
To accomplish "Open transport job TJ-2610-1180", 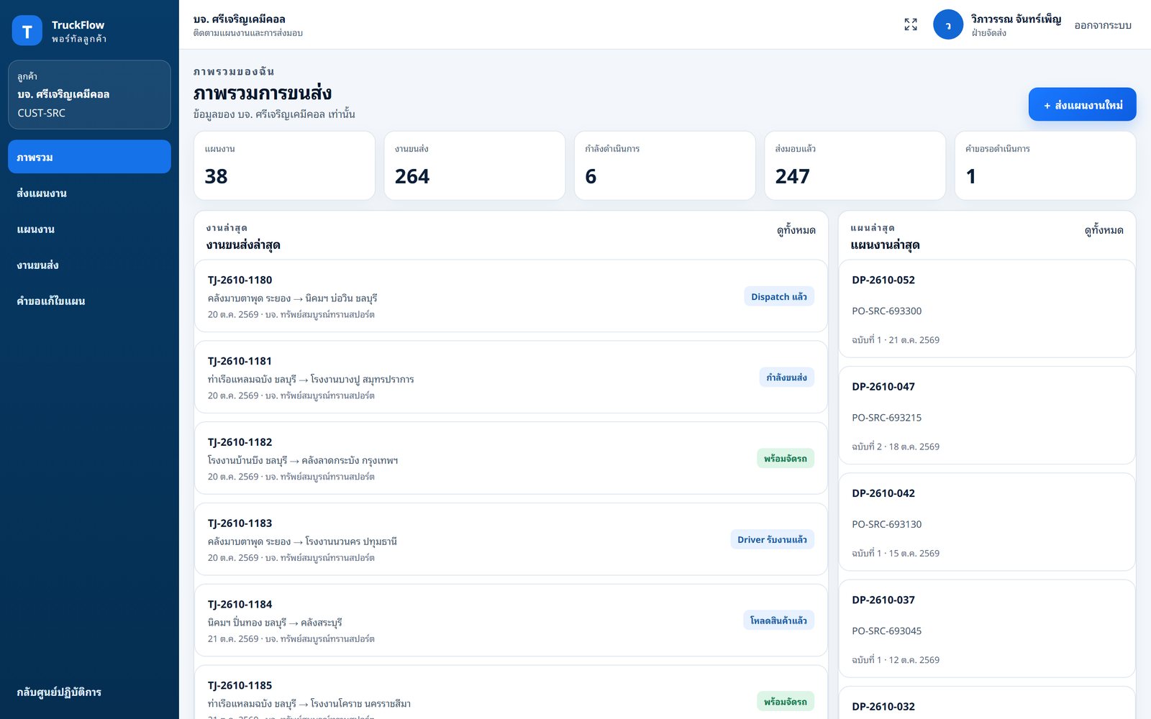I will (x=511, y=296).
